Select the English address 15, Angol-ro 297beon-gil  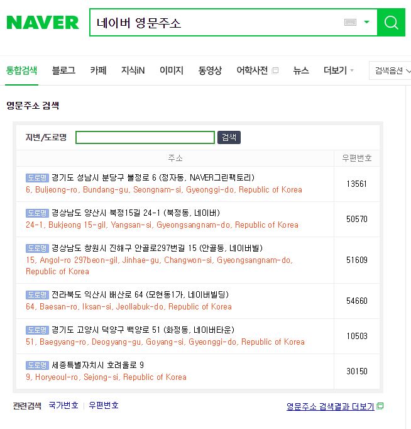point(160,265)
